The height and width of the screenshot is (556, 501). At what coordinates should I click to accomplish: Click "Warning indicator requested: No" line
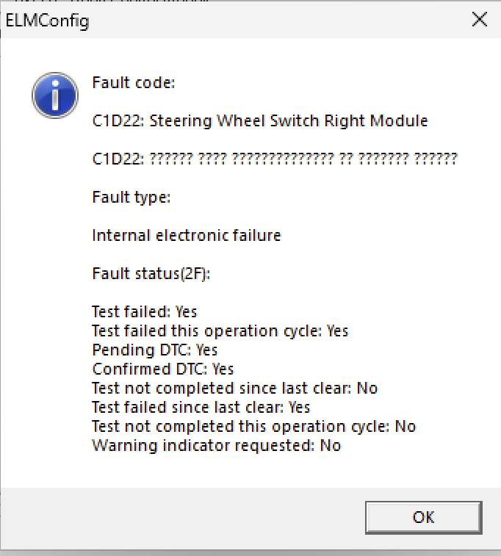pyautogui.click(x=217, y=445)
